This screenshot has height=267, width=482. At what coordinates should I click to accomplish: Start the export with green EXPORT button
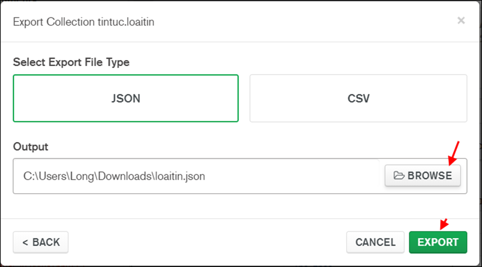(x=438, y=242)
